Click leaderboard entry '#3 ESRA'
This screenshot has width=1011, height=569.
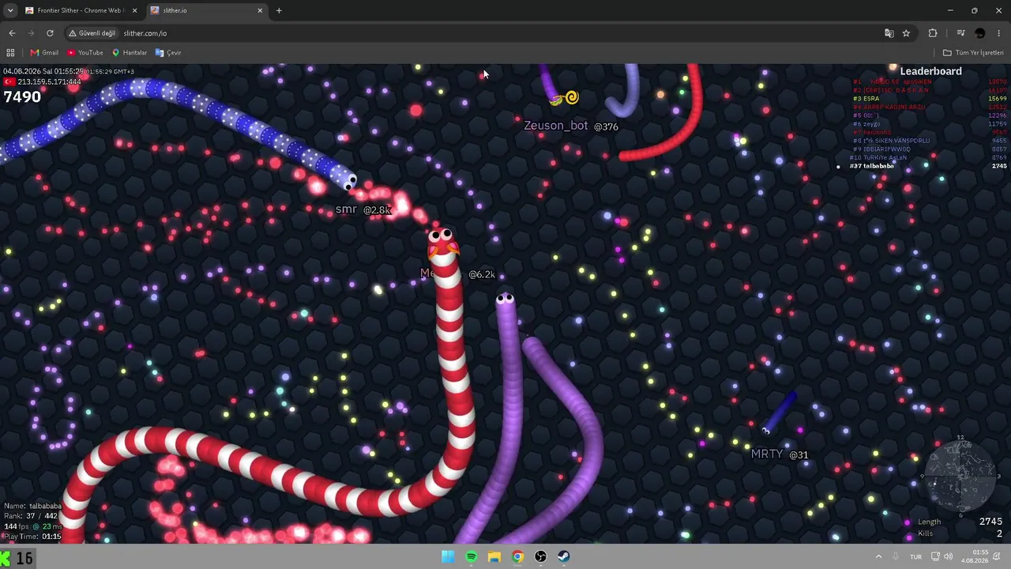866,99
